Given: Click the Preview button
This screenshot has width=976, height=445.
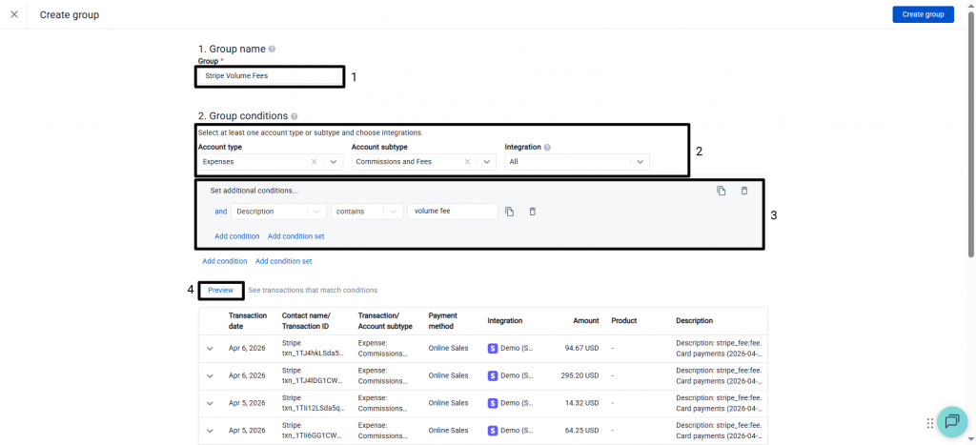Looking at the screenshot, I should coord(221,290).
